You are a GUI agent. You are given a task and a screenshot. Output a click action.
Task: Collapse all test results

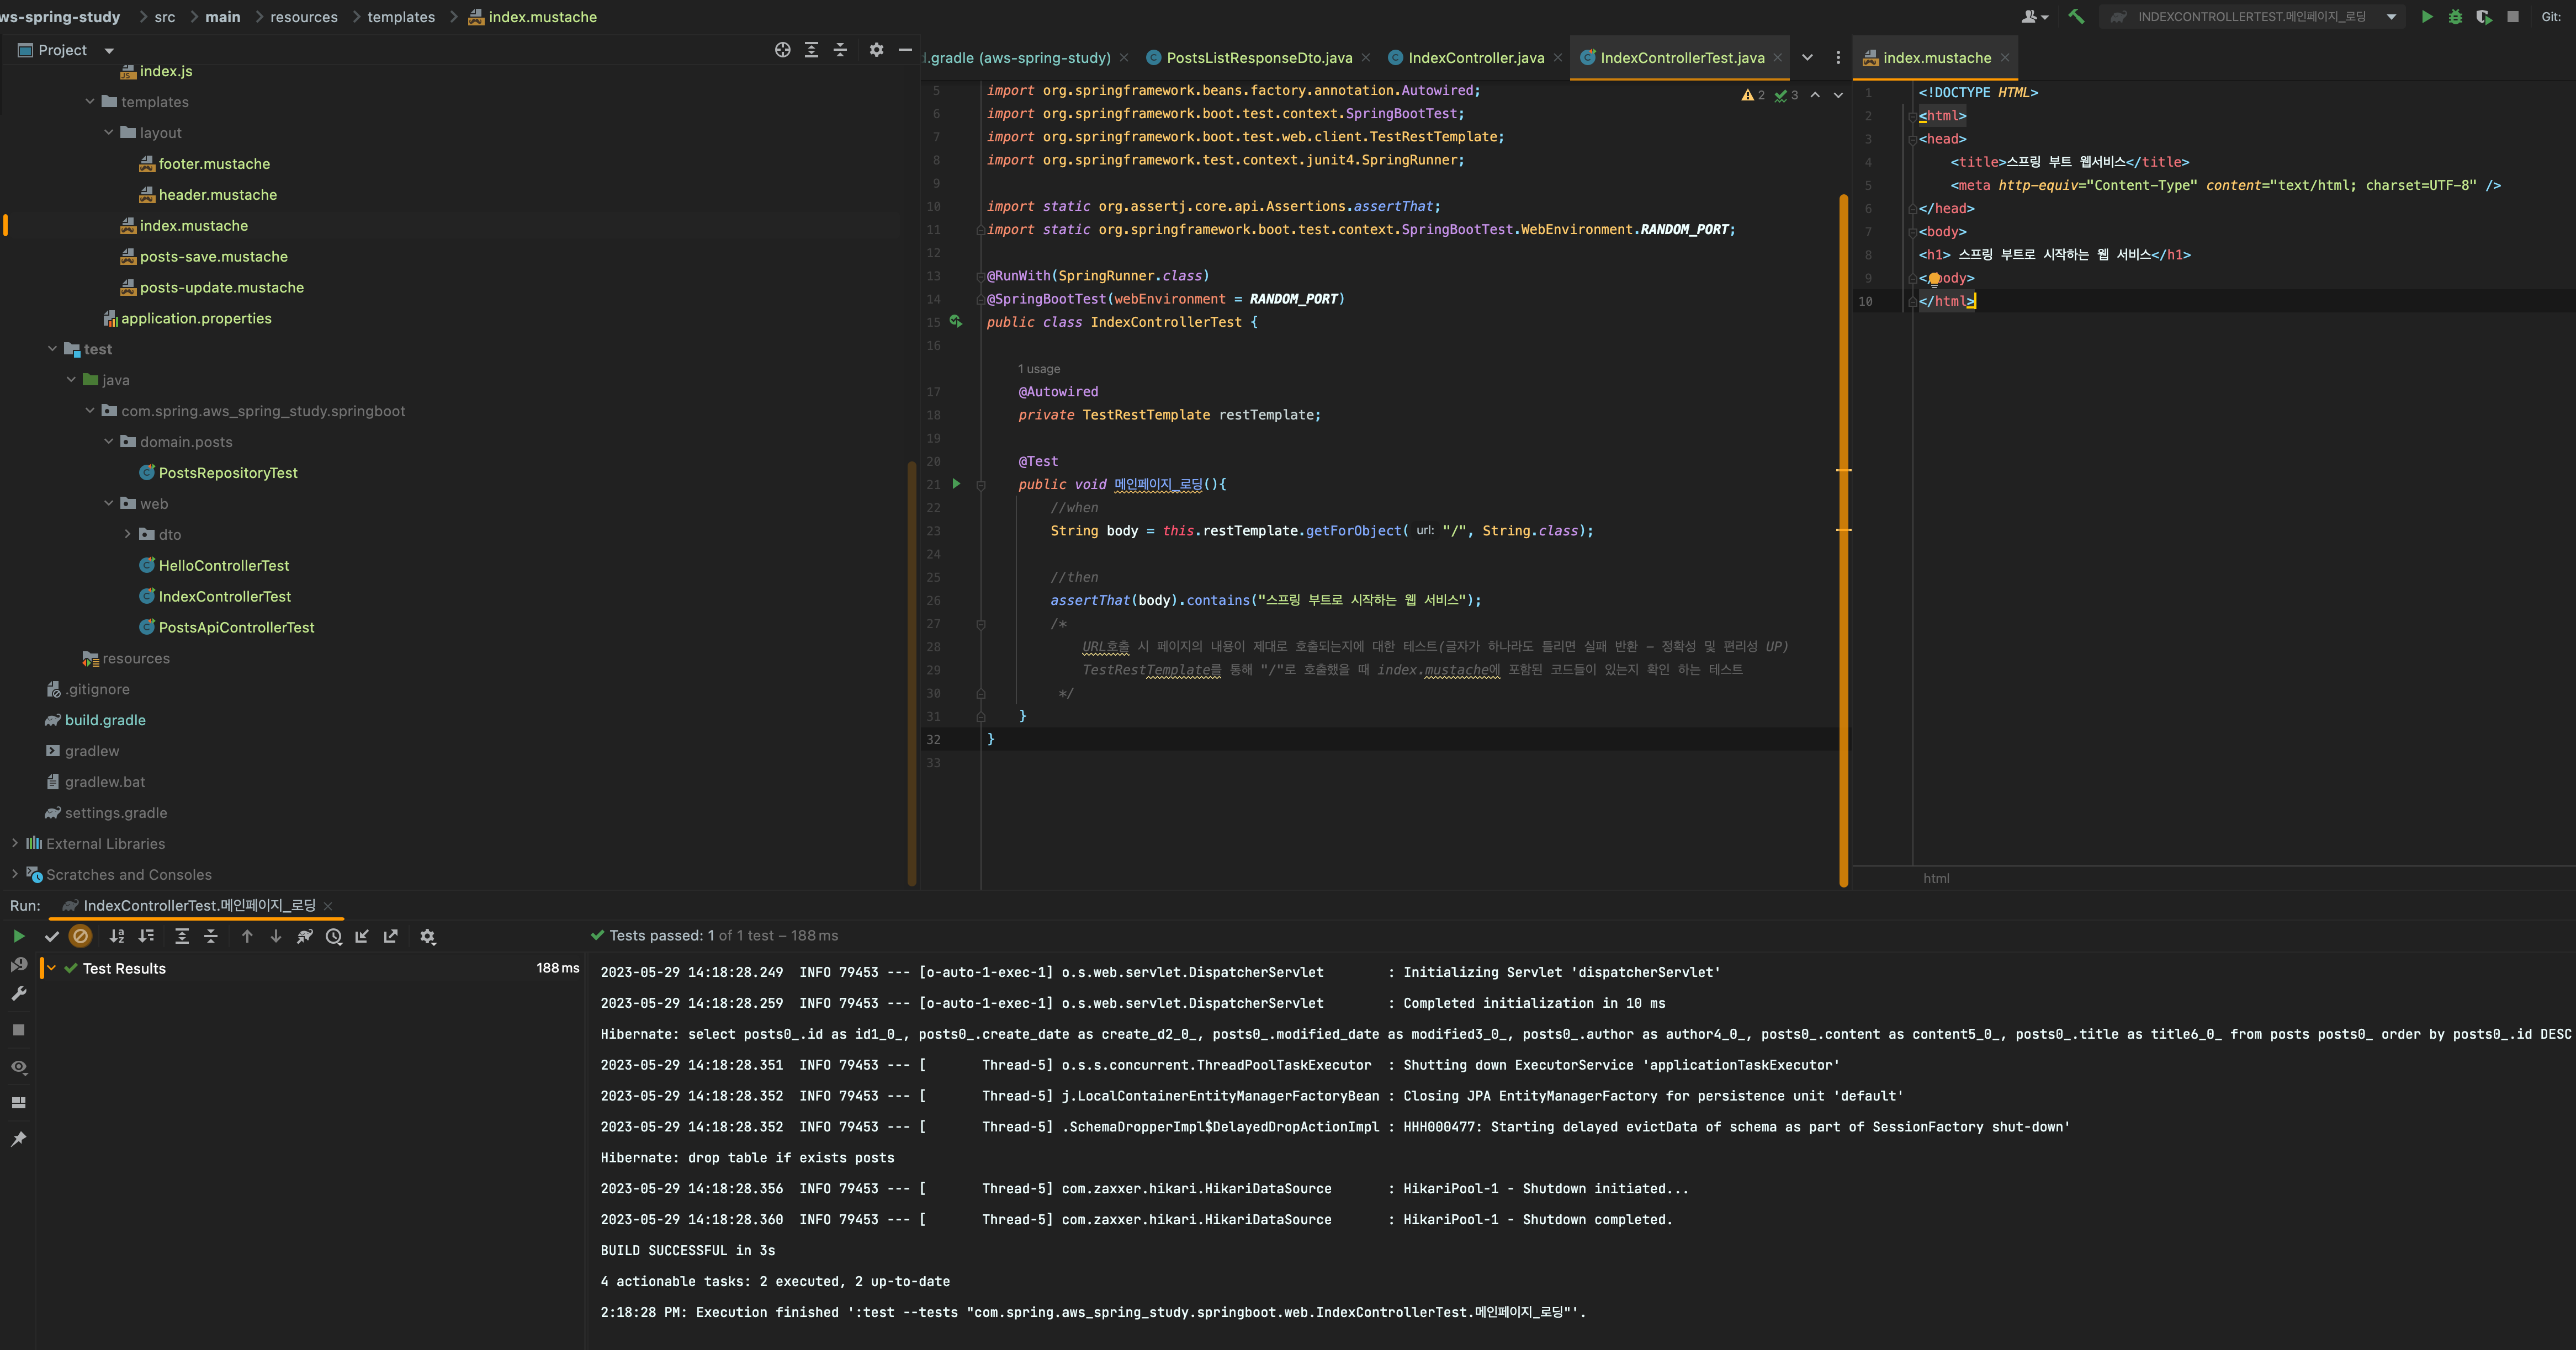[x=211, y=936]
